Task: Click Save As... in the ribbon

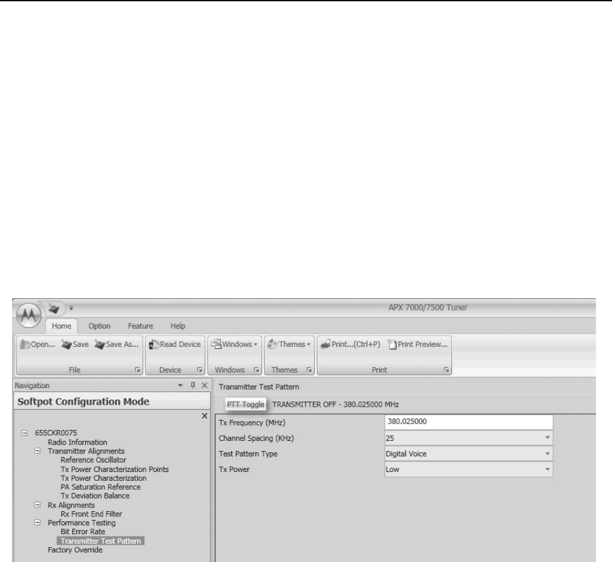Action: [117, 344]
